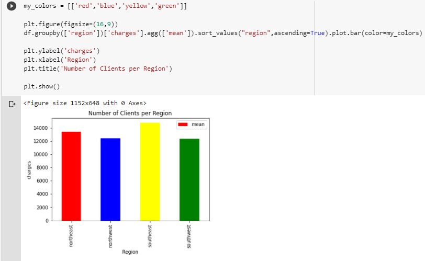This screenshot has height=261, width=425.
Task: Click the plt.show() line
Action: [x=41, y=86]
